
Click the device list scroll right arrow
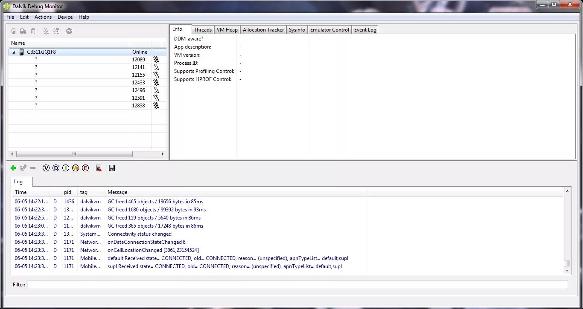pyautogui.click(x=163, y=154)
